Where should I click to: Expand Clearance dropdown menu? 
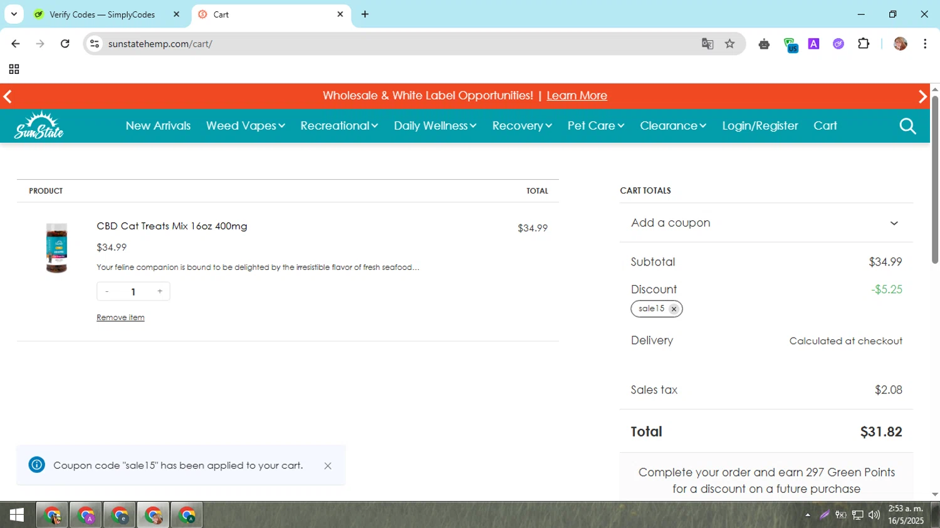tap(673, 126)
